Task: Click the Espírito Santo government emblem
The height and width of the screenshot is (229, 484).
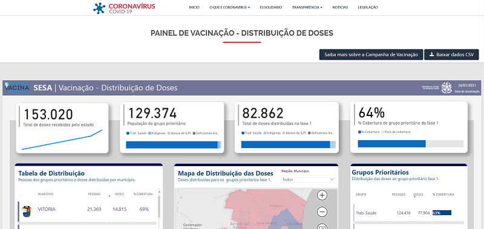Action: coord(446,88)
